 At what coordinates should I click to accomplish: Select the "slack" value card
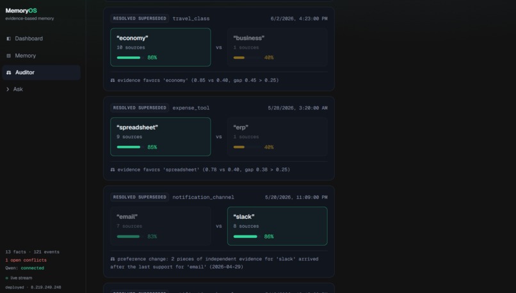click(277, 226)
